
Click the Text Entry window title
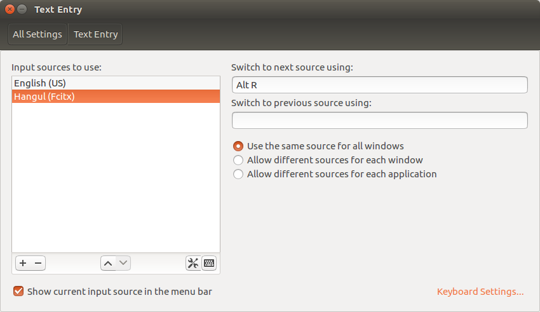coord(58,10)
